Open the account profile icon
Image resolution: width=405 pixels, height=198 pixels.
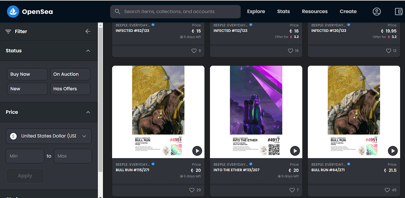pos(377,11)
